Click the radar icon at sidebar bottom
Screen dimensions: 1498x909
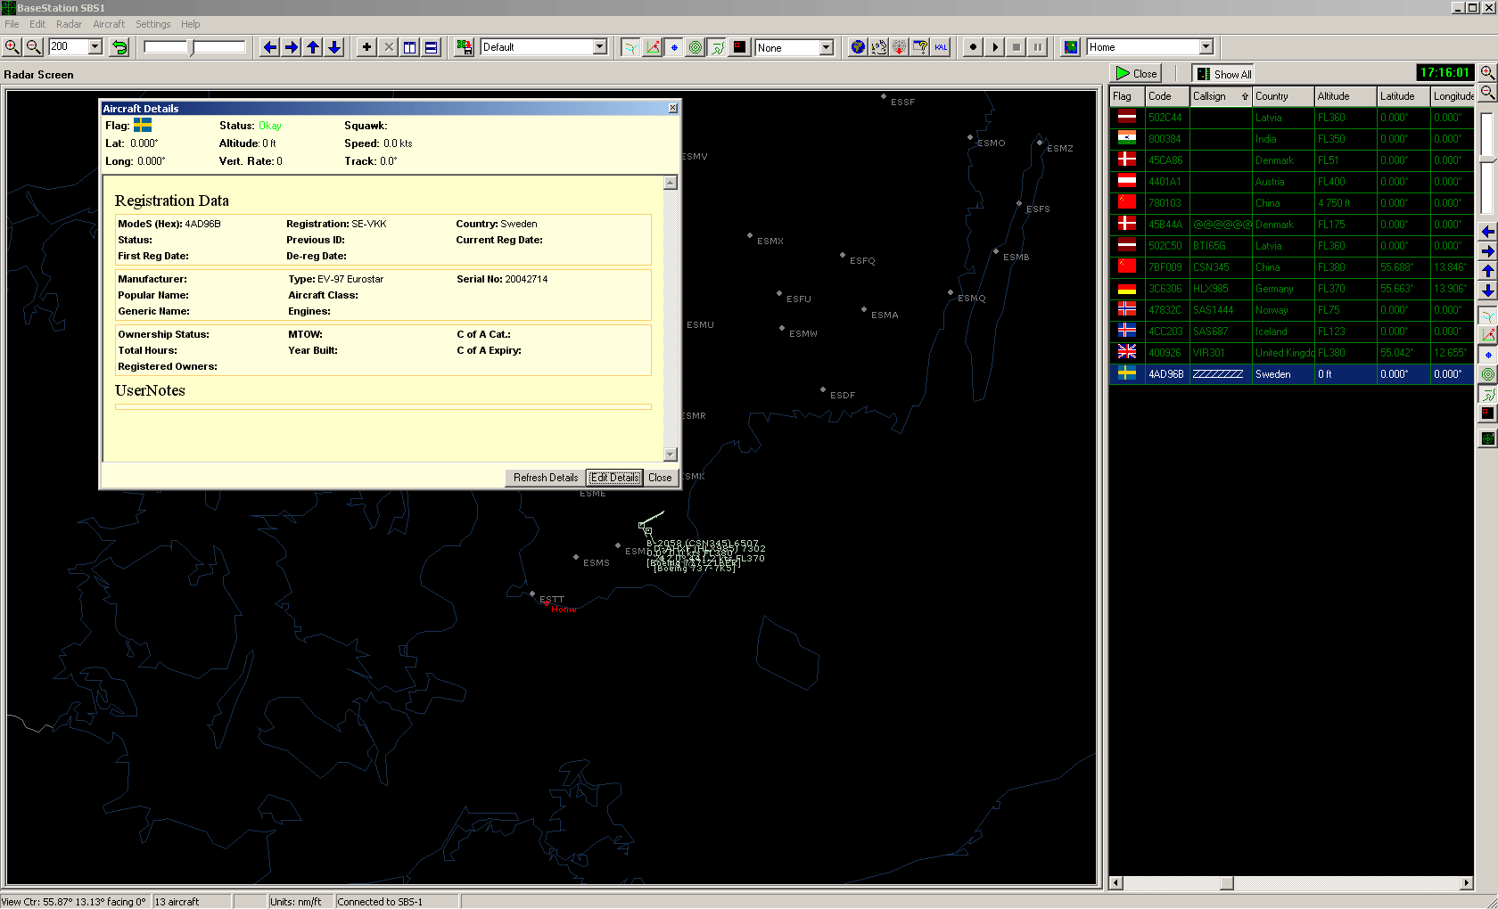tap(1487, 438)
